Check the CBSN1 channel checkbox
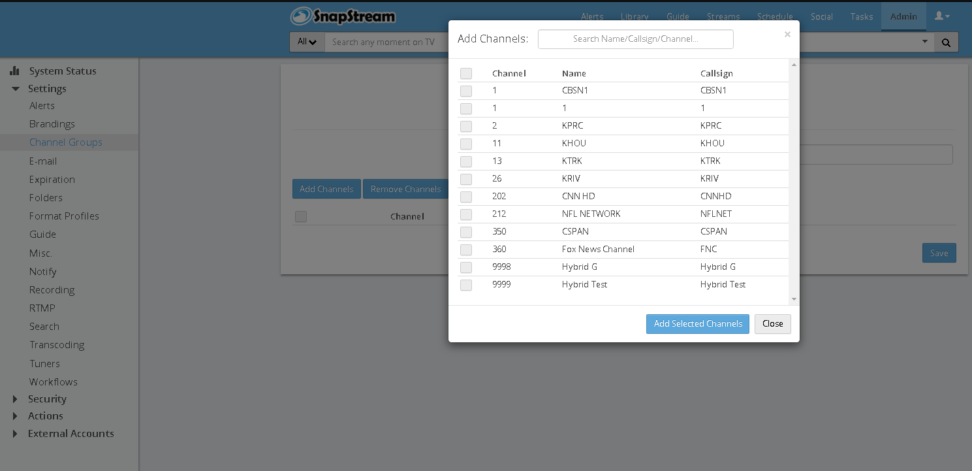Viewport: 972px width, 471px height. coord(466,91)
